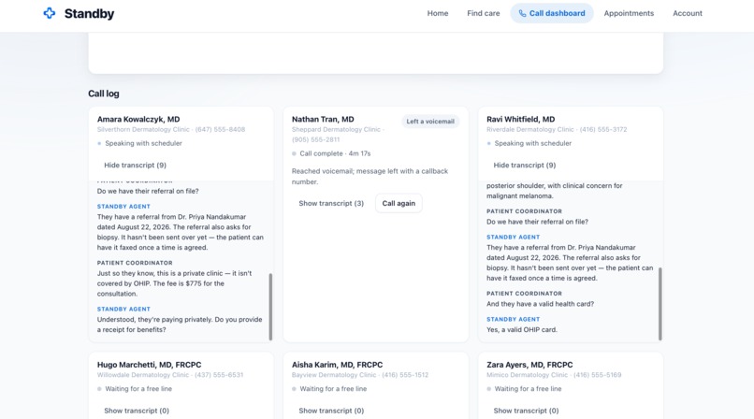Go to Find care

click(484, 13)
